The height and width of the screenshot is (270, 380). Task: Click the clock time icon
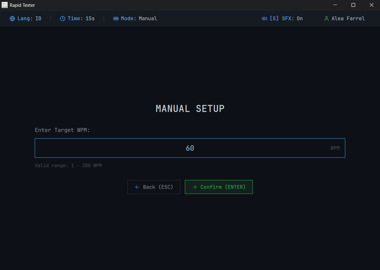tap(63, 19)
